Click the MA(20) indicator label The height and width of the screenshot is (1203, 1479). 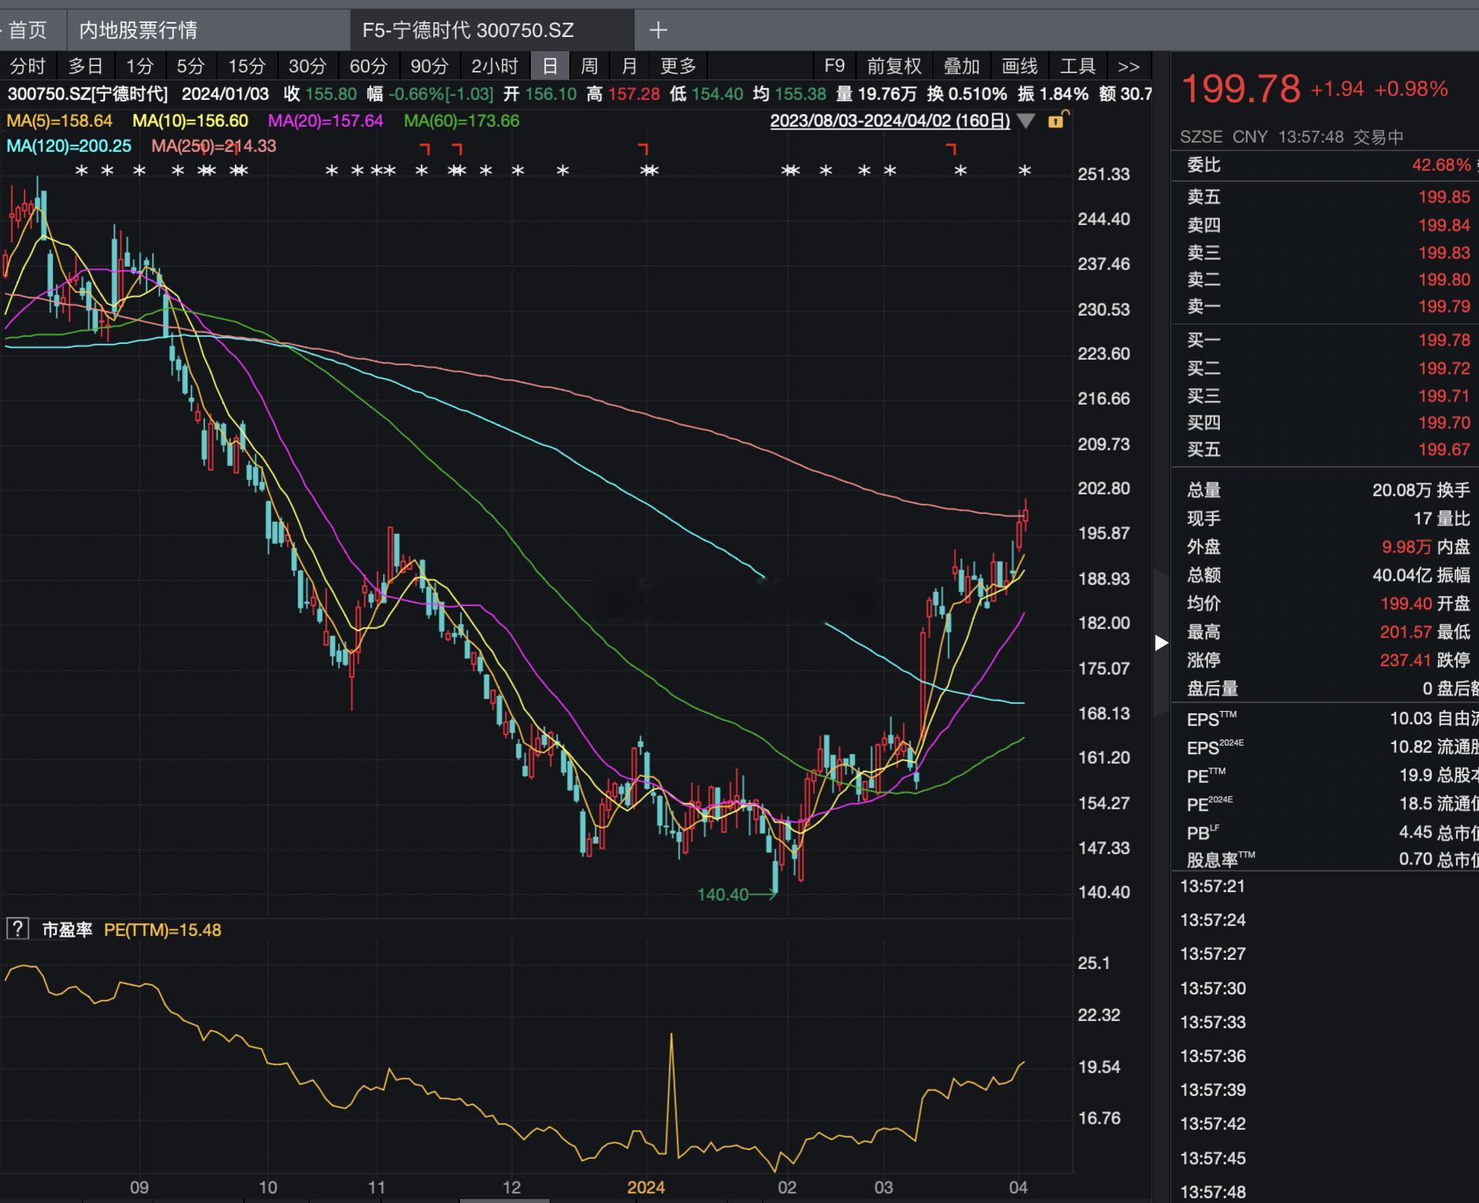(325, 121)
